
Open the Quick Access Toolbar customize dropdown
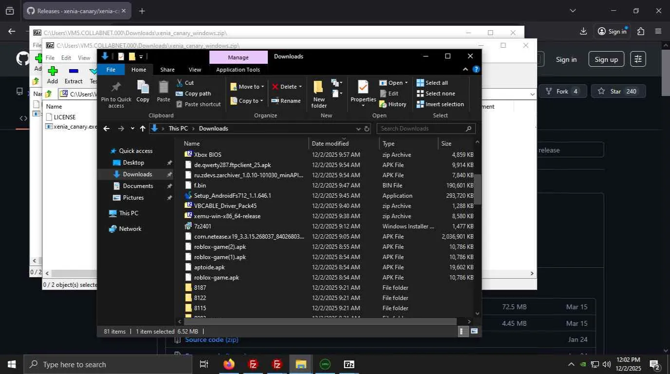[141, 56]
